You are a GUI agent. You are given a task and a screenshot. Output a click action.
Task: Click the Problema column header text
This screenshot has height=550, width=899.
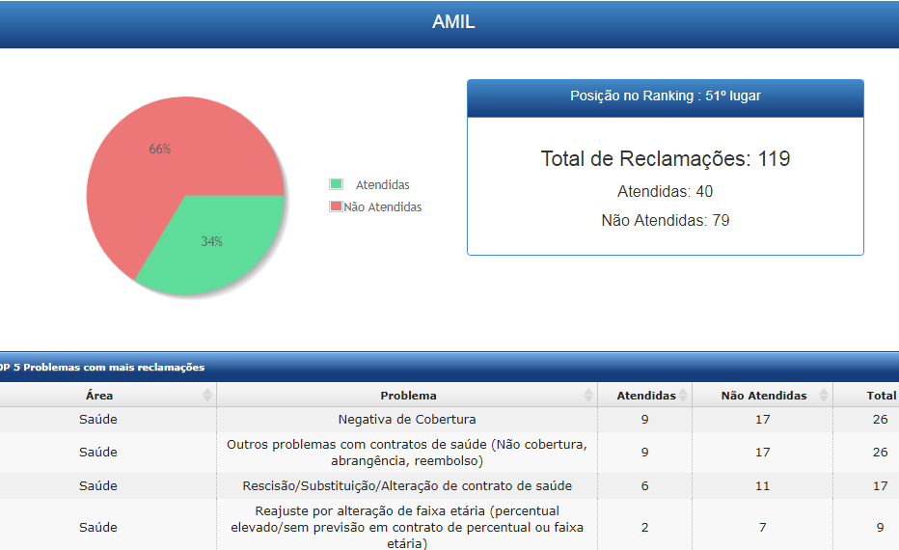[x=408, y=396]
